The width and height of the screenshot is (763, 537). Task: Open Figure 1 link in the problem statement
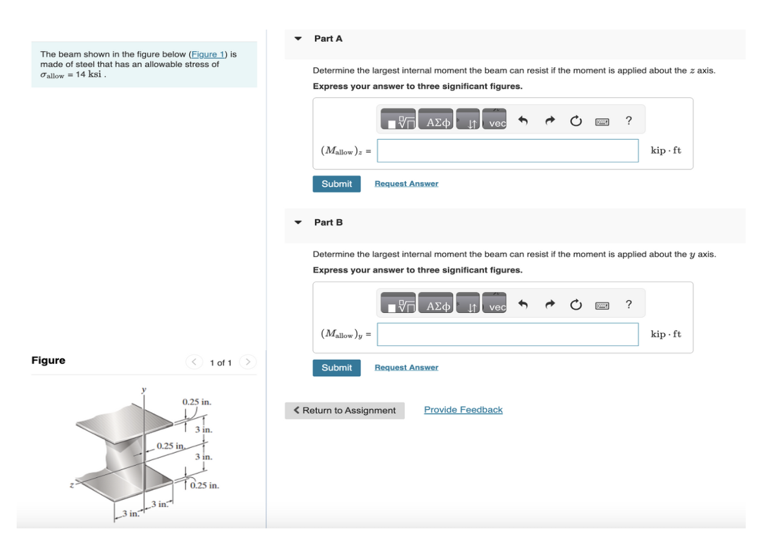point(209,54)
